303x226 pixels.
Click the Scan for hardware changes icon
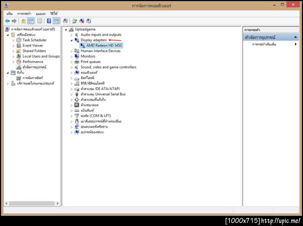66,21
